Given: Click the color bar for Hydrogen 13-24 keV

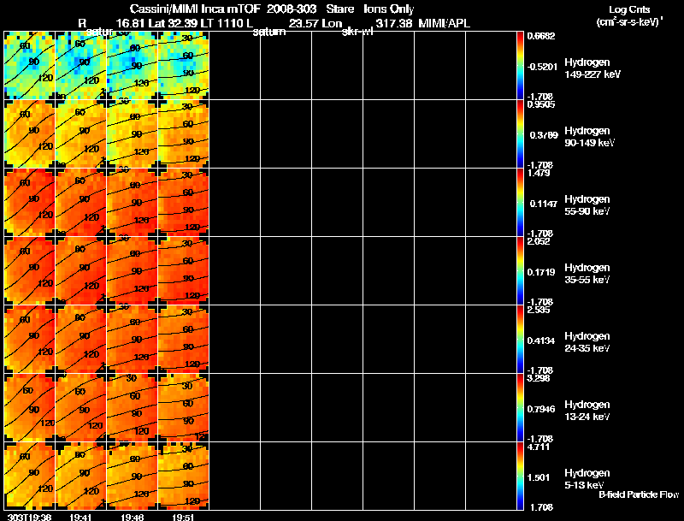Looking at the screenshot, I should click(x=520, y=407).
